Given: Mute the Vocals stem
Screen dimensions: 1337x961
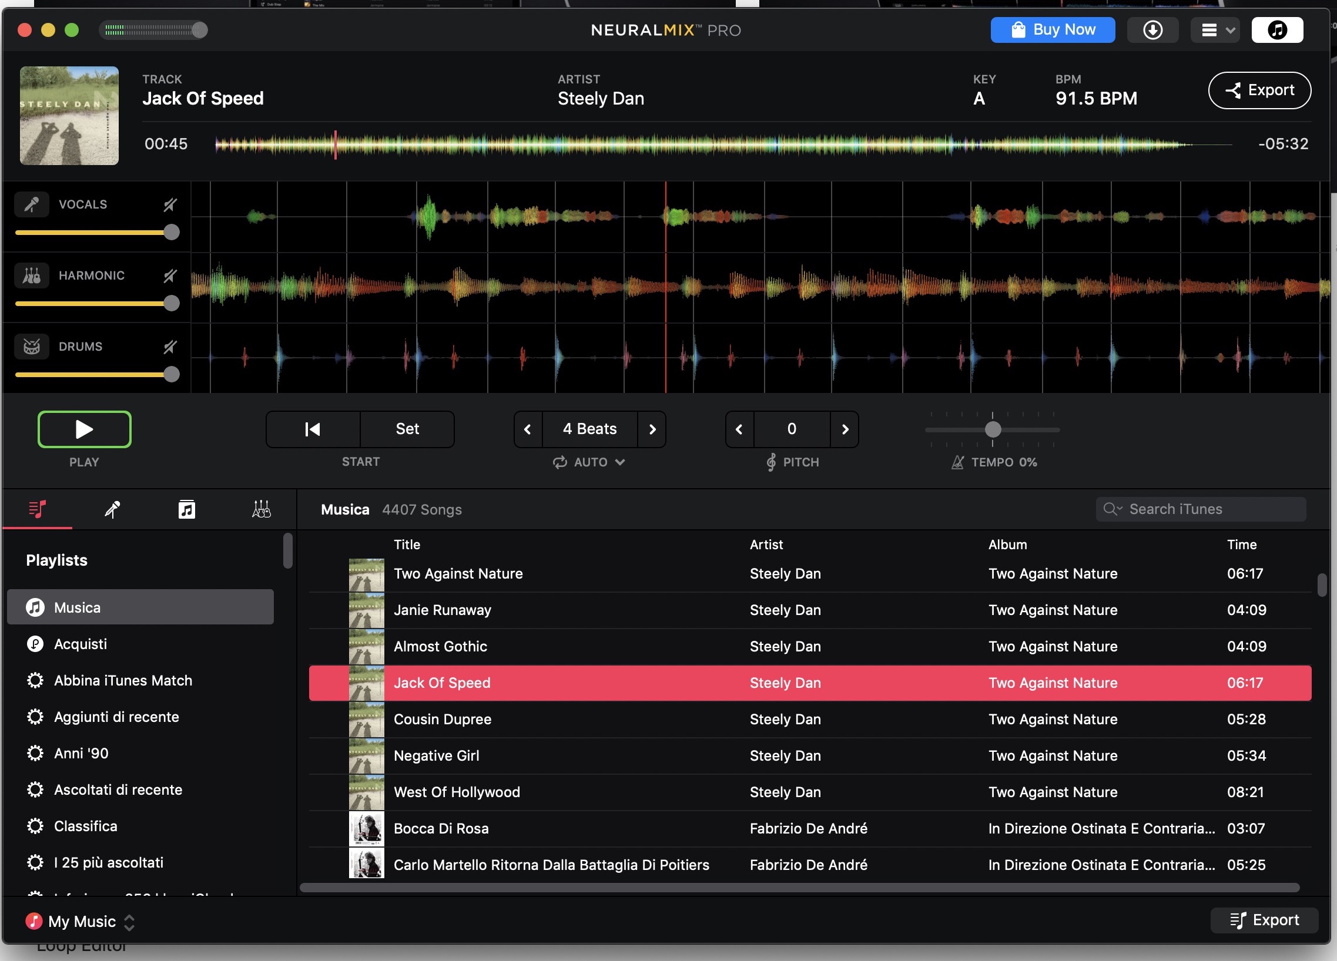Looking at the screenshot, I should click(170, 204).
